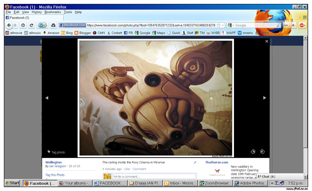Close the photo viewer with the X
This screenshot has height=191, width=312.
click(266, 41)
